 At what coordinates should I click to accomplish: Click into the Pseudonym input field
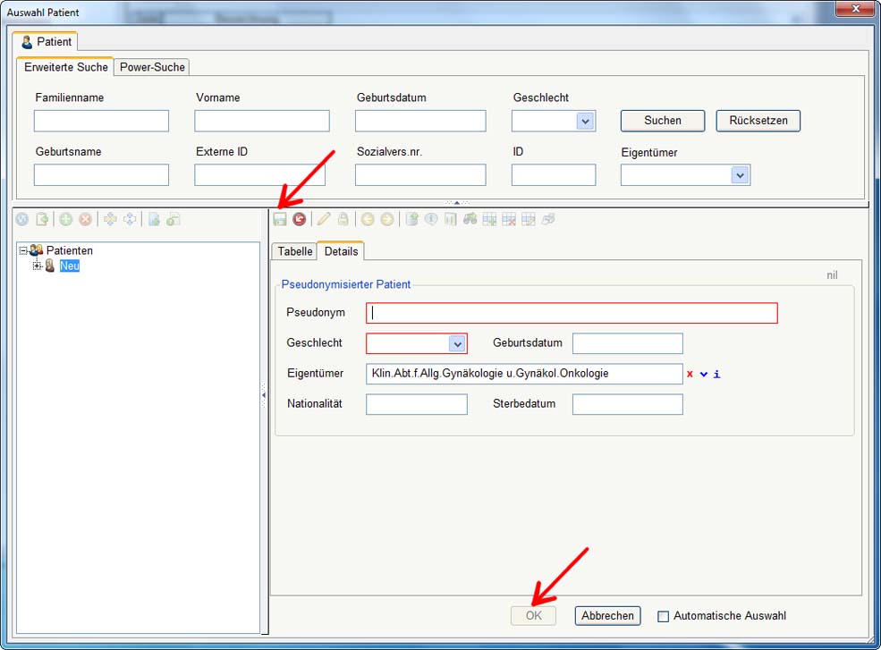tap(572, 313)
